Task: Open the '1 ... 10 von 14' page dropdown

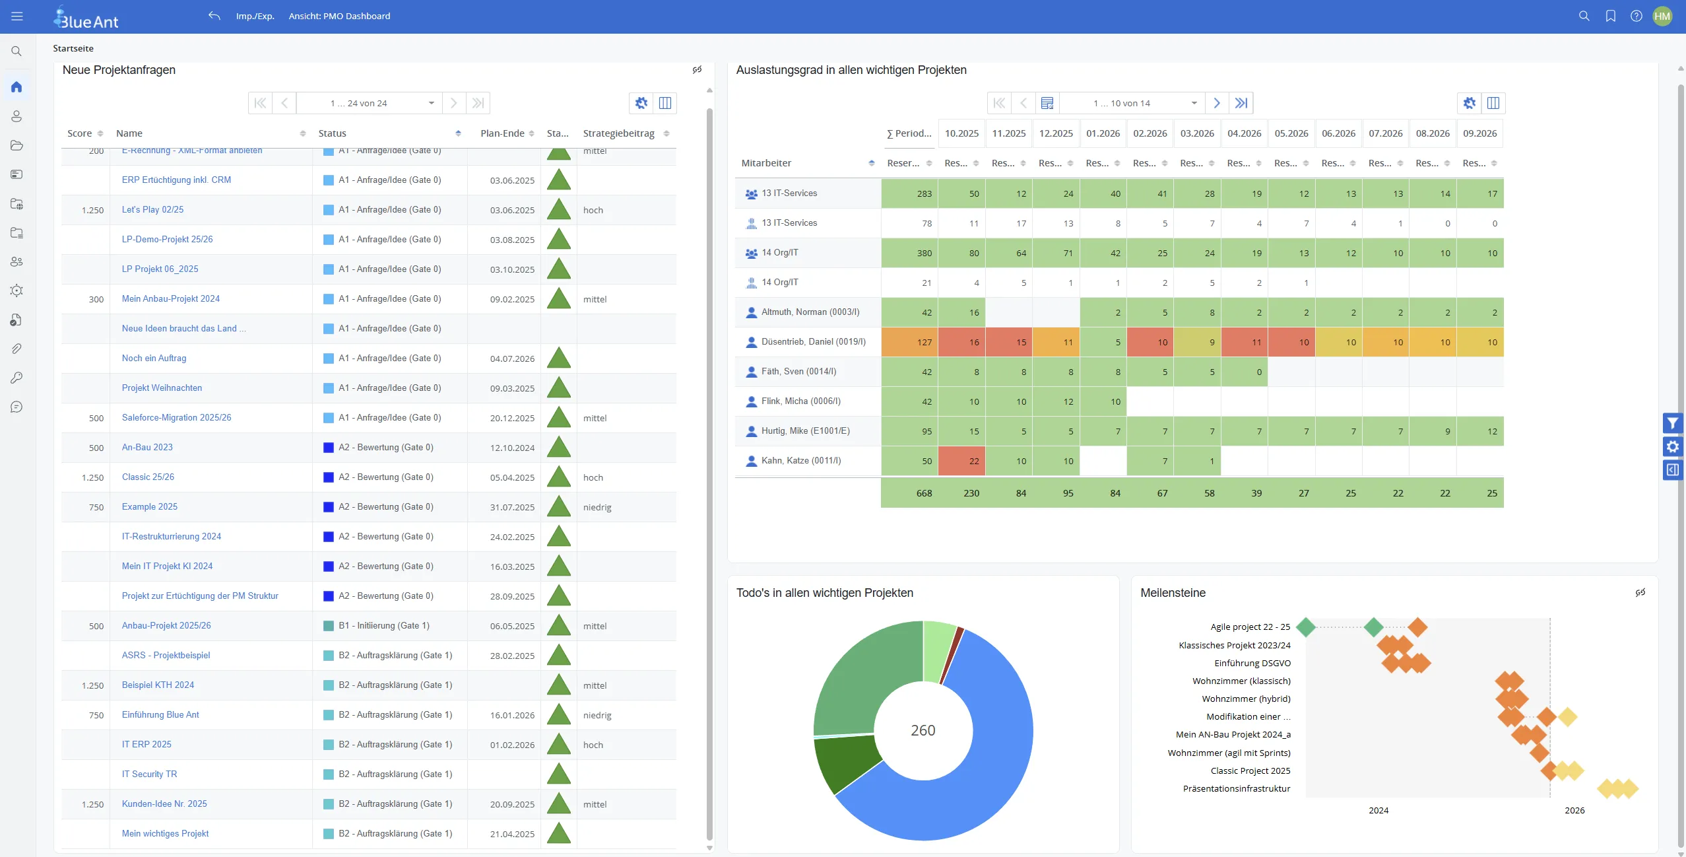Action: (1194, 103)
